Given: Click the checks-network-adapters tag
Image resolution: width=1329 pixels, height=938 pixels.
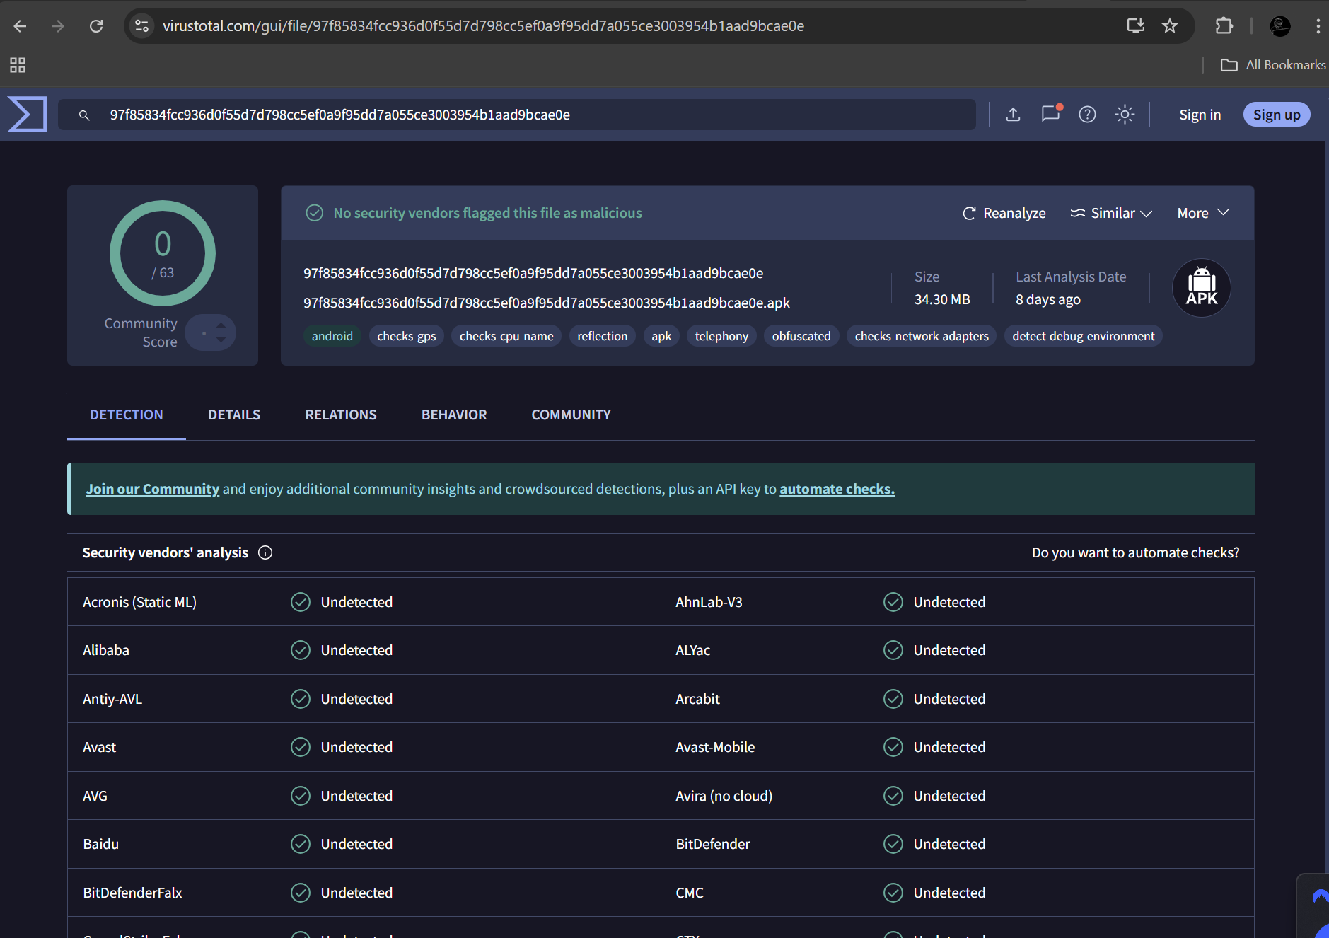Looking at the screenshot, I should click(x=922, y=336).
